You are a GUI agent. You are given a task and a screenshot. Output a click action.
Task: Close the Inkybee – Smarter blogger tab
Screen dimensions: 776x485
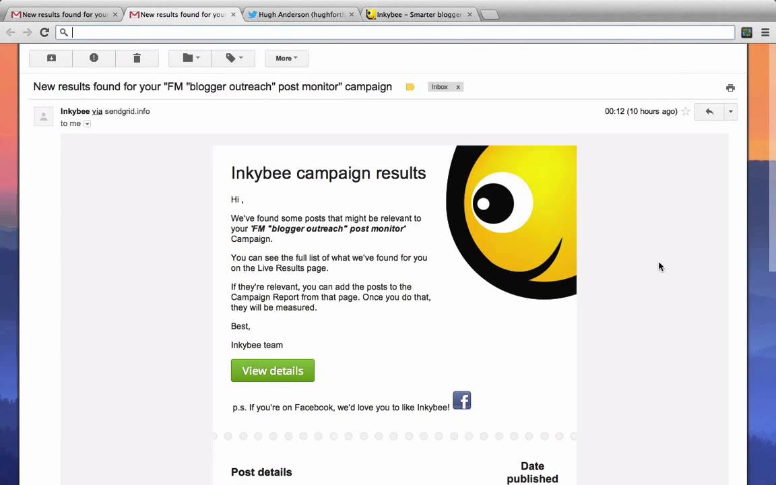point(470,15)
